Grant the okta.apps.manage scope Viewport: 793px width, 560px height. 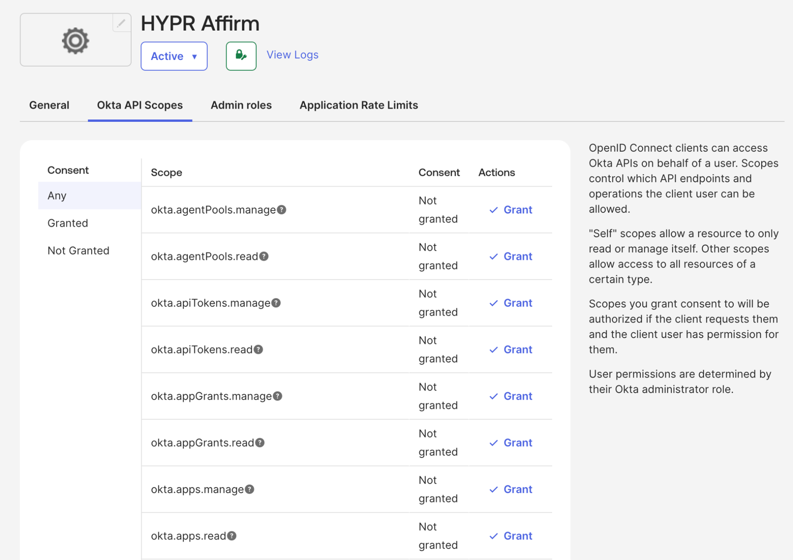pyautogui.click(x=510, y=489)
